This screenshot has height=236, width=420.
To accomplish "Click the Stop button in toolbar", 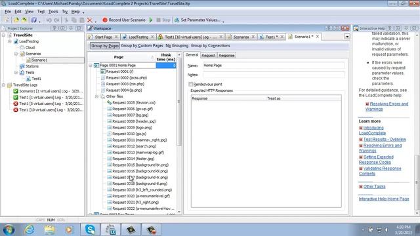I will 163,20.
